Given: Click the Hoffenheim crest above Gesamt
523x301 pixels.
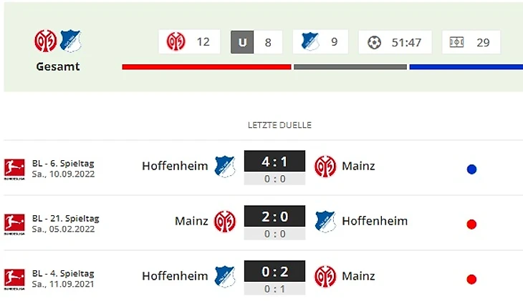Looking at the screenshot, I should pyautogui.click(x=71, y=41).
